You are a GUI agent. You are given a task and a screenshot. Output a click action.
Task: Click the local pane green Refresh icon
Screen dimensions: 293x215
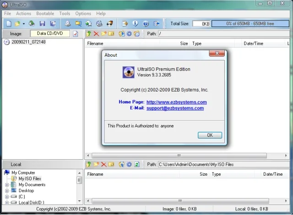pyautogui.click(x=137, y=164)
